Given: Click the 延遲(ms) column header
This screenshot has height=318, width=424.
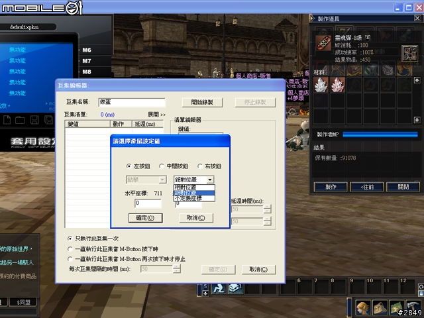Looking at the screenshot, I should (x=148, y=124).
